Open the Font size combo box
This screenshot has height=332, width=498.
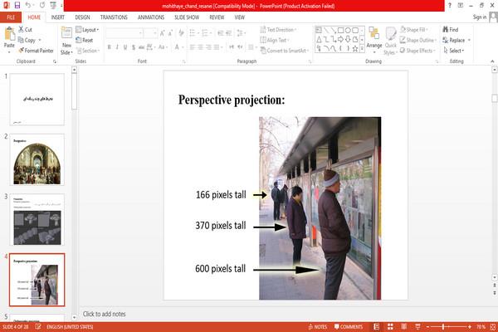tap(150, 33)
